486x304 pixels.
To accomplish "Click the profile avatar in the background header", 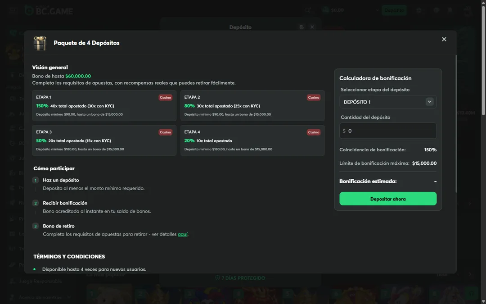I will click(468, 10).
